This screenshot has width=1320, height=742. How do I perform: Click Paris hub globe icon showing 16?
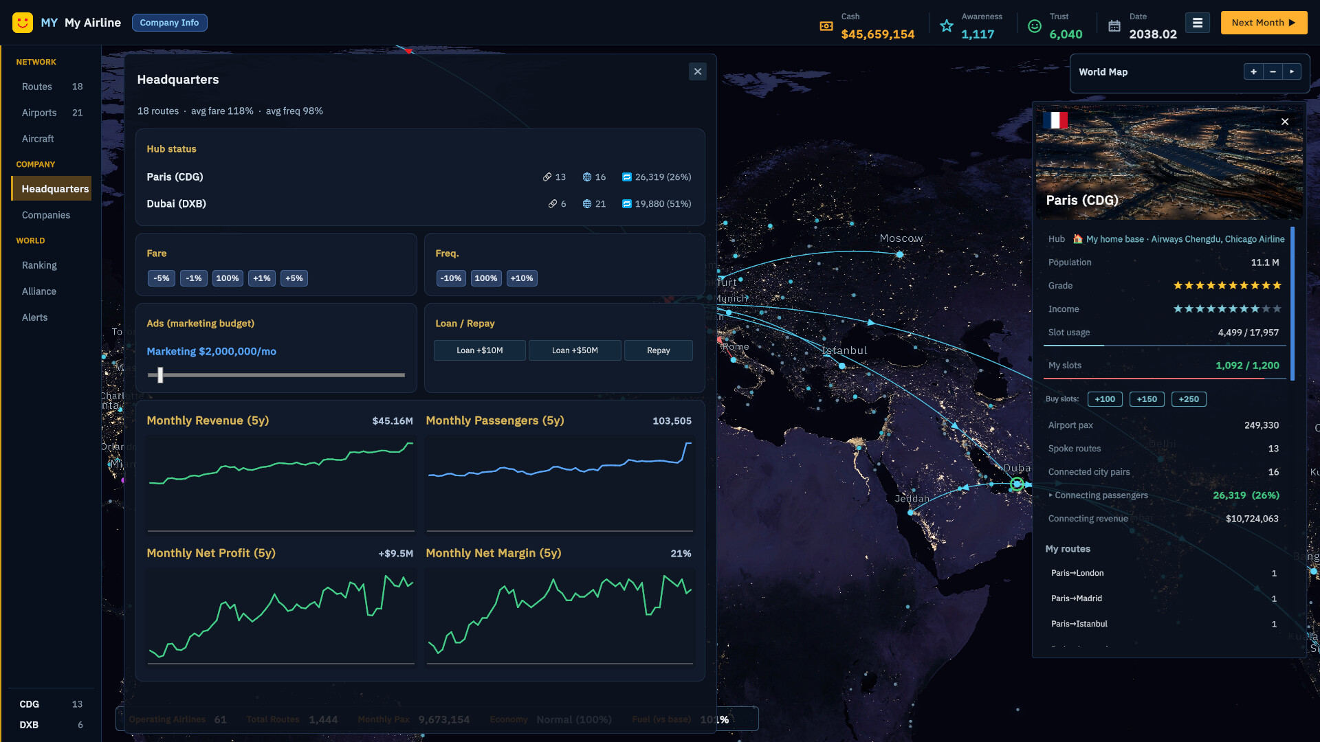pos(587,177)
